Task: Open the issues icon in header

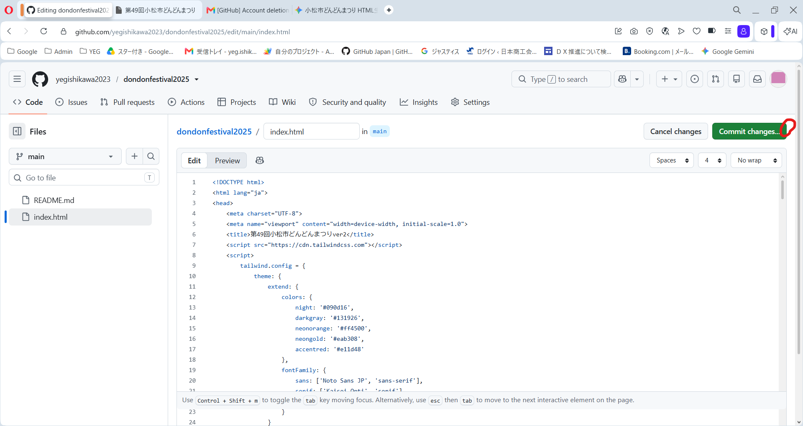Action: point(695,79)
